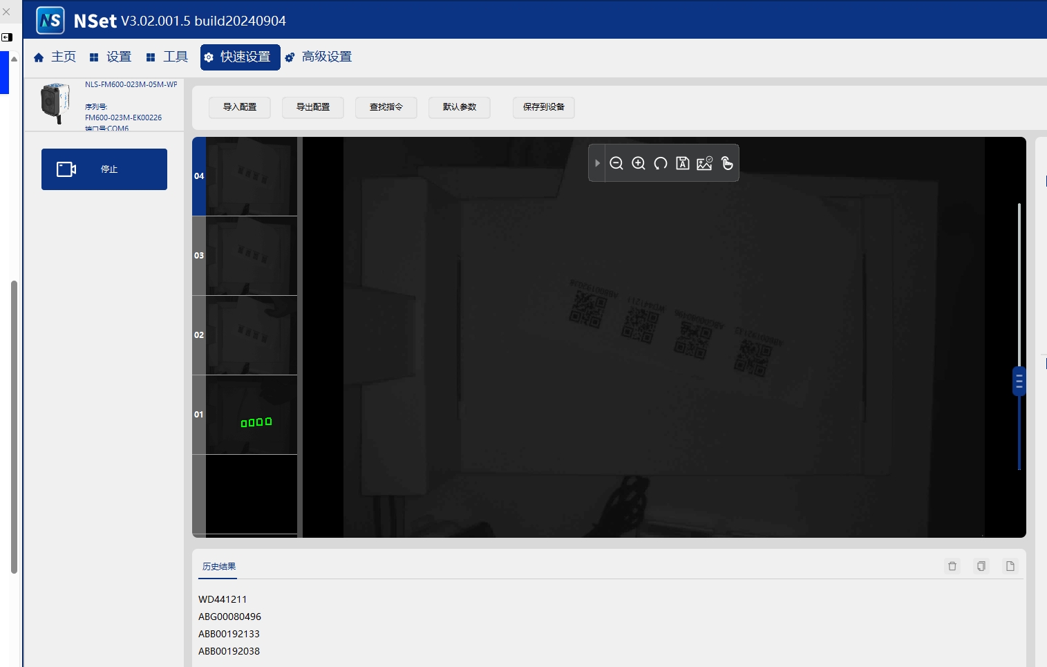Click the device name NLS-FM600-023M-05M-WP
The height and width of the screenshot is (667, 1047).
pyautogui.click(x=131, y=84)
